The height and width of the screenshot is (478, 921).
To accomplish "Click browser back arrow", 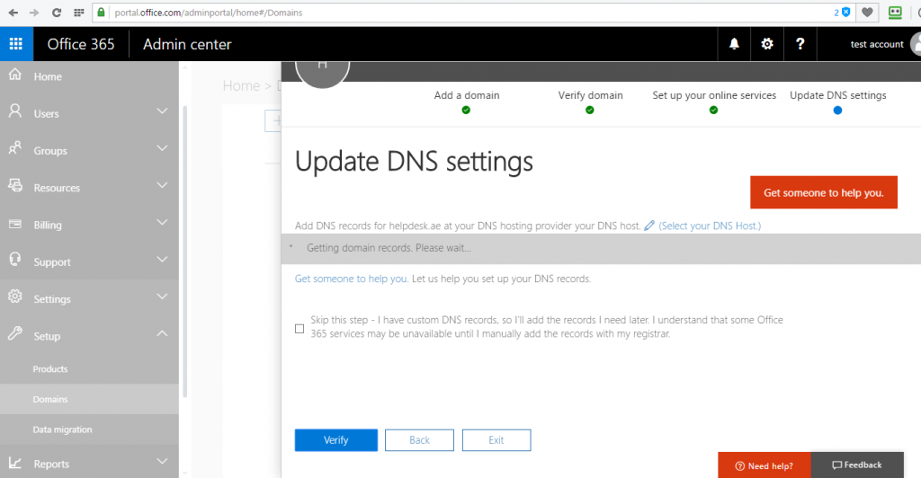I will [x=13, y=13].
